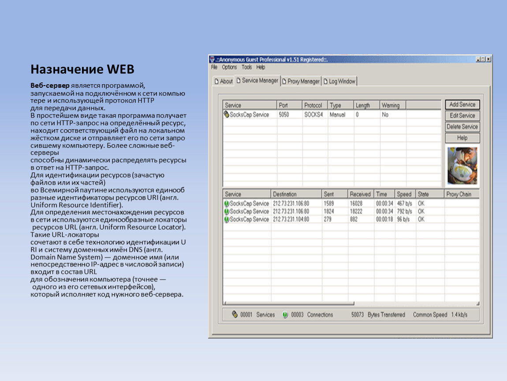507x381 pixels.
Task: Switch to the Service Manager tab
Action: pyautogui.click(x=257, y=81)
